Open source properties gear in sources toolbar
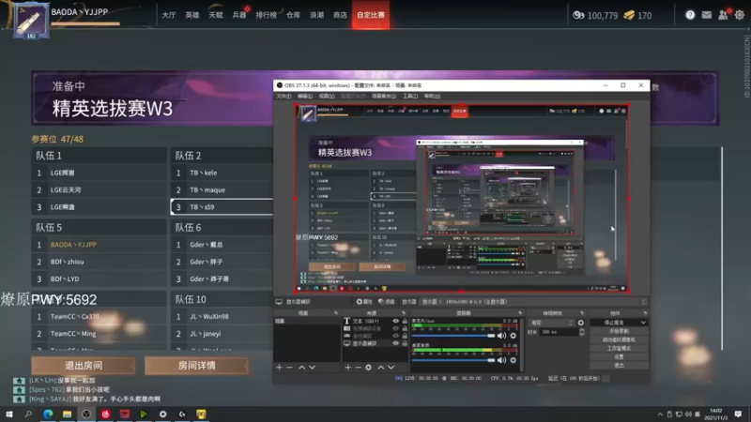Screen dimensions: 751x422 (368, 368)
